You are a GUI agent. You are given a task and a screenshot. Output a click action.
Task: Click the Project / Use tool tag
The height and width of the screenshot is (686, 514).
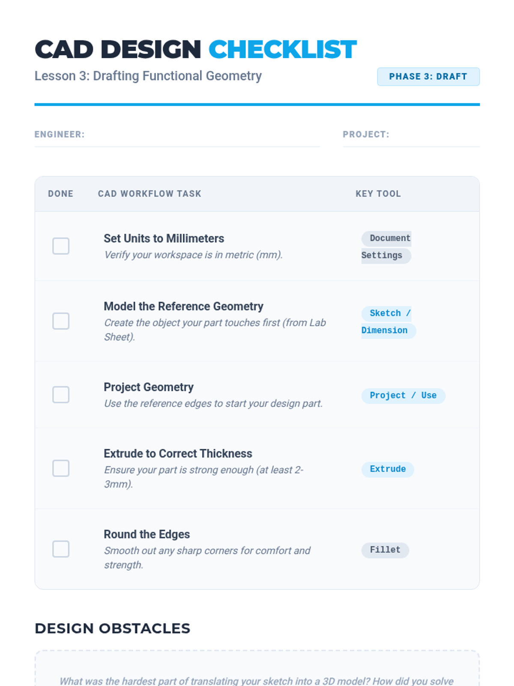403,396
